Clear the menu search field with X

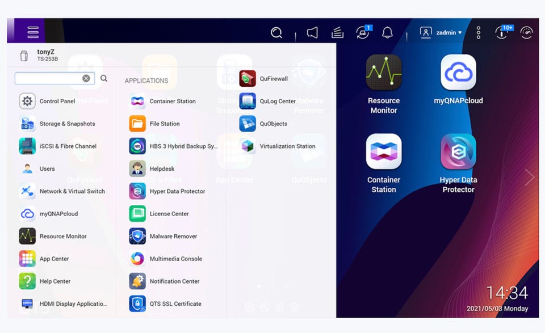click(x=86, y=78)
